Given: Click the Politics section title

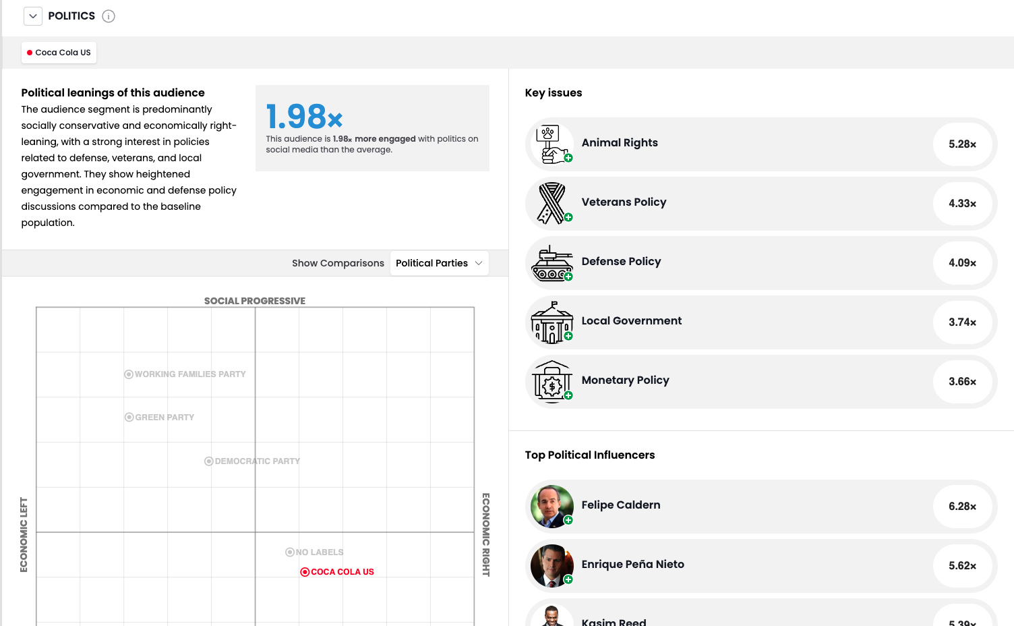Looking at the screenshot, I should pyautogui.click(x=71, y=16).
